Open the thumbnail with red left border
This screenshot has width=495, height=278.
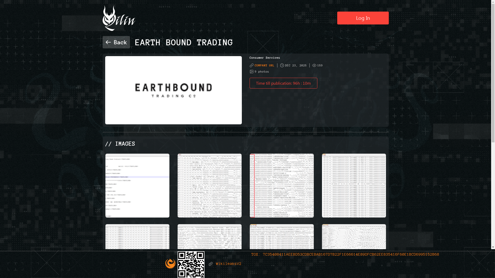tap(282, 186)
